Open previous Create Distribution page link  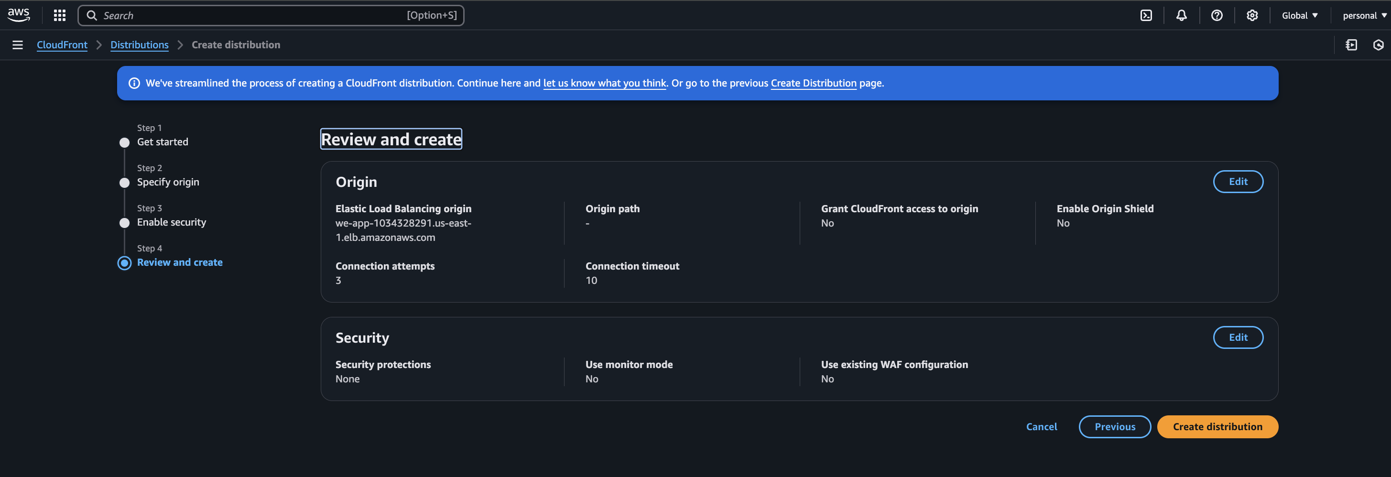coord(813,83)
